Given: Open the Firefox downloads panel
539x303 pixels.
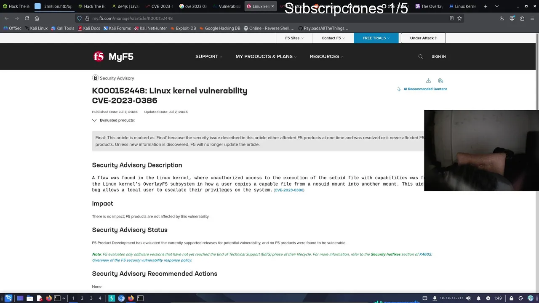Looking at the screenshot, I should point(502,19).
